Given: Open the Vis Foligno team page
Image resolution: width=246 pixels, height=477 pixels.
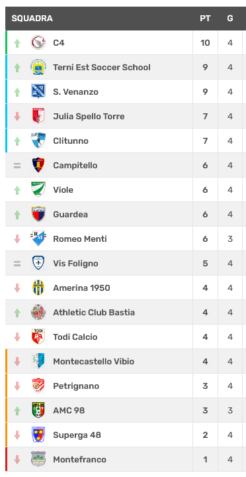Looking at the screenshot, I should pos(75,263).
